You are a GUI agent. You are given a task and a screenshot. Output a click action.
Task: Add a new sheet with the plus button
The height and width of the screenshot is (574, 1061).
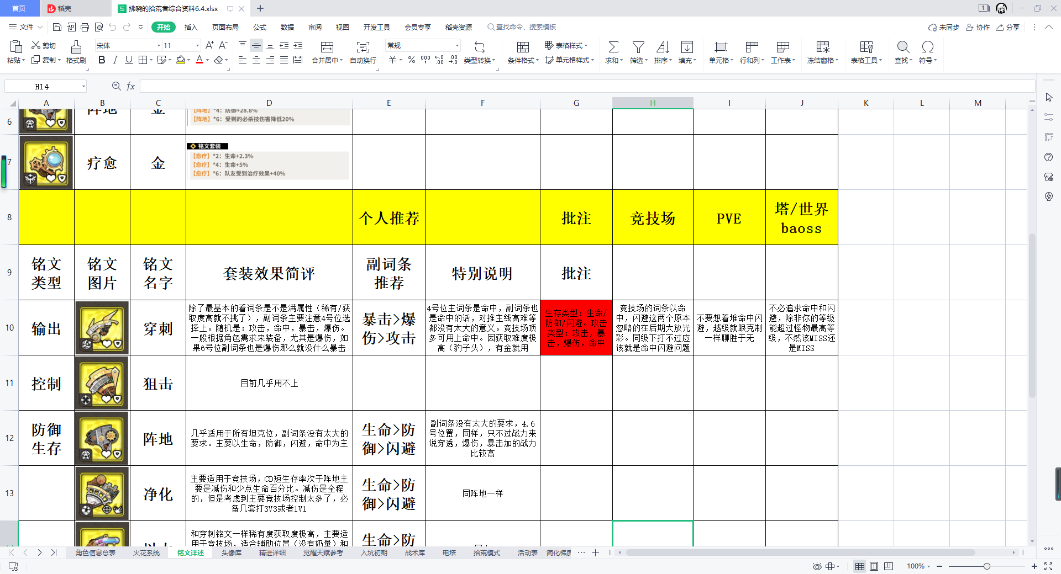click(595, 552)
